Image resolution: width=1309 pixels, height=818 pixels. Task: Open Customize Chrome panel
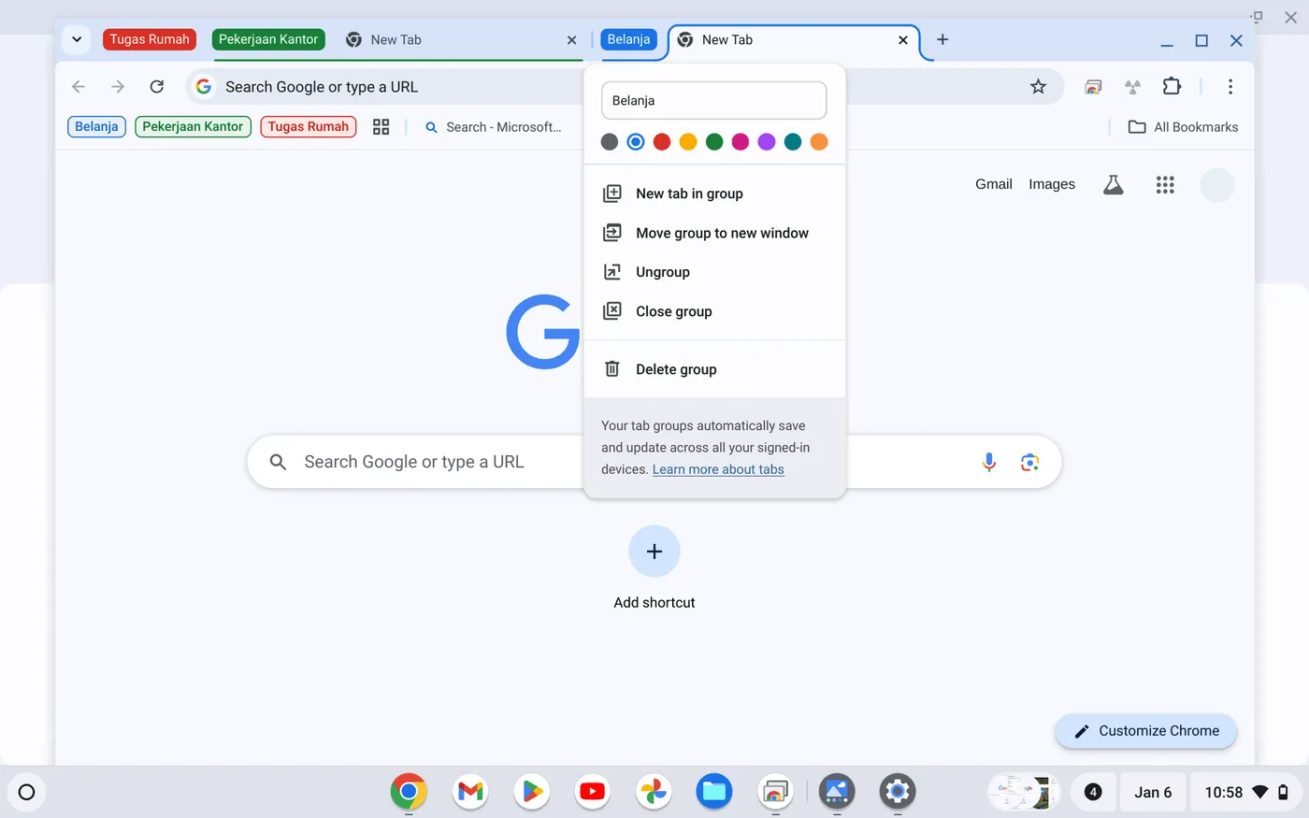pos(1146,731)
